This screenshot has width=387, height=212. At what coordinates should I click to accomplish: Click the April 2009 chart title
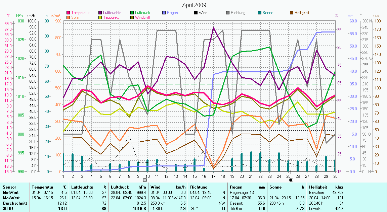click(x=194, y=5)
